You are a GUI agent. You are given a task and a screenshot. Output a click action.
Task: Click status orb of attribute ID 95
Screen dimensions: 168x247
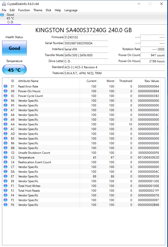[x=5, y=105]
